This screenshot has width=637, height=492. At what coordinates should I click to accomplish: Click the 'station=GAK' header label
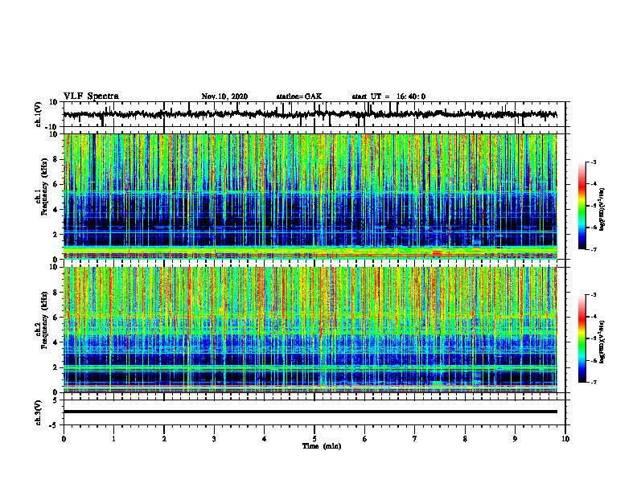coord(299,96)
